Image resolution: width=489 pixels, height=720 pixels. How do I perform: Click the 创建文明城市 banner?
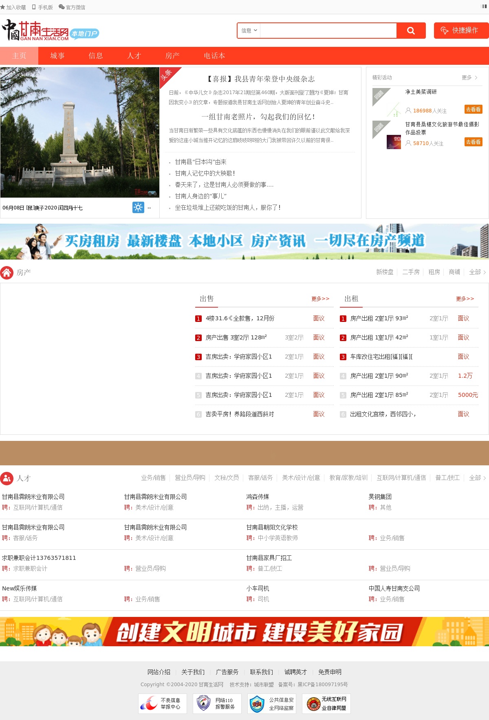click(244, 632)
